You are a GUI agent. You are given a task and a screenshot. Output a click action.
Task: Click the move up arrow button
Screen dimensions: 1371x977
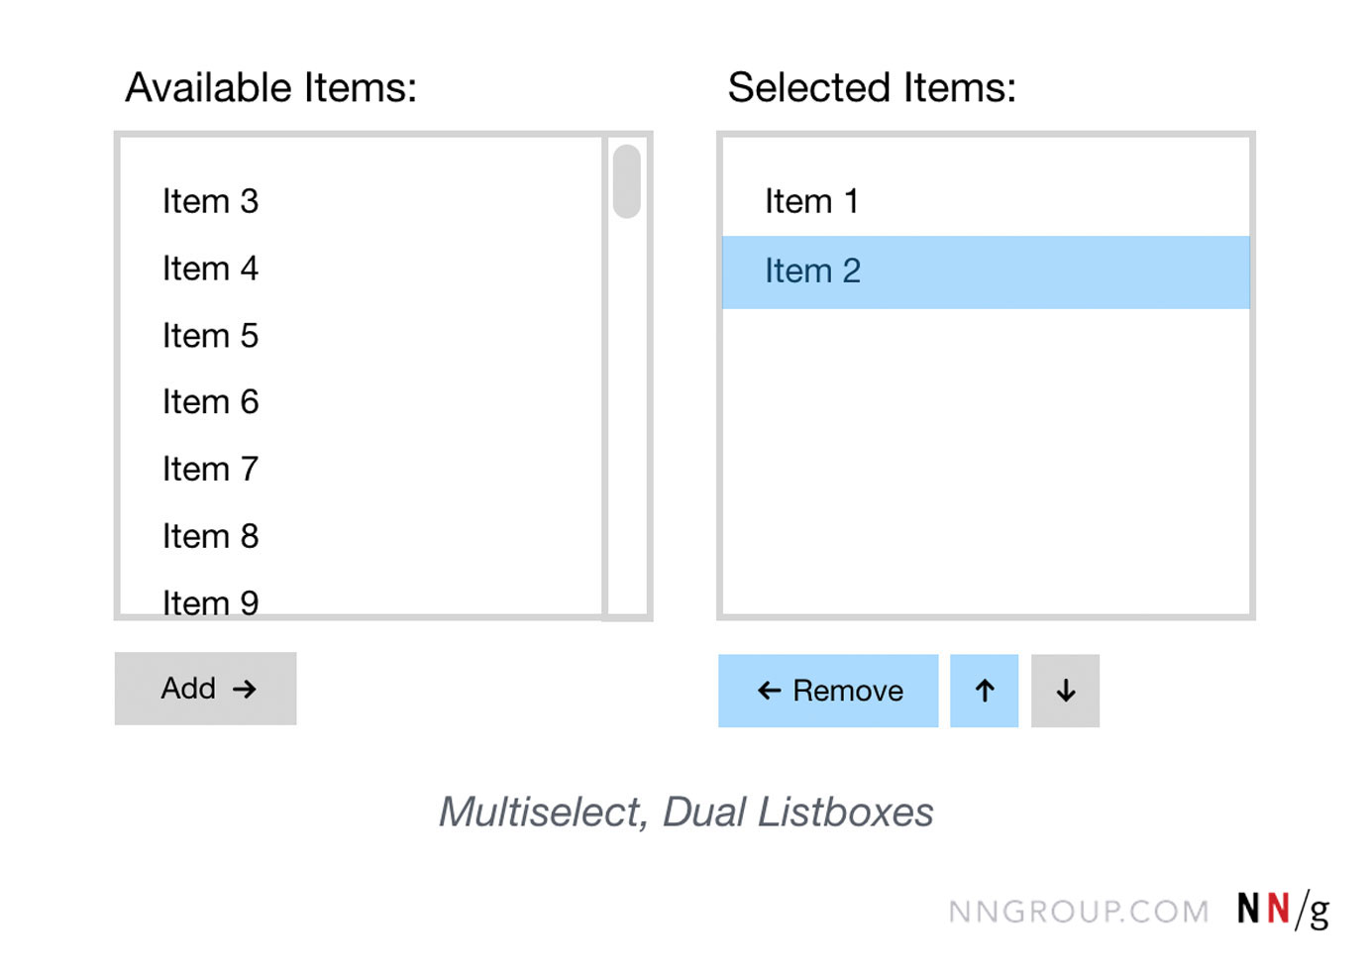(x=984, y=691)
